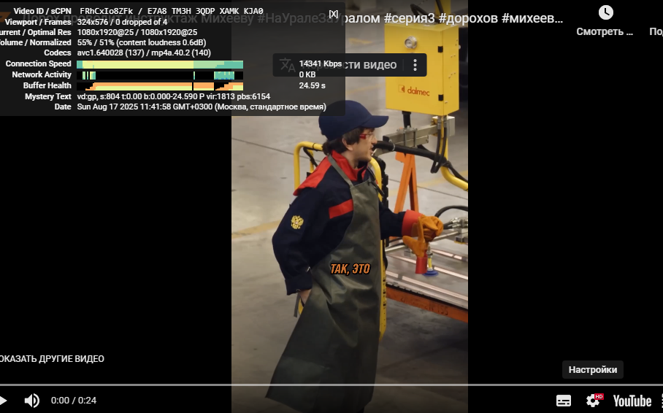This screenshot has height=413, width=663.
Task: Click the Date value 'Sun Aug 17 2025'
Action: 202,107
